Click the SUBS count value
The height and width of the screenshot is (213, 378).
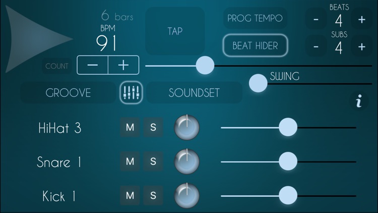(x=339, y=48)
